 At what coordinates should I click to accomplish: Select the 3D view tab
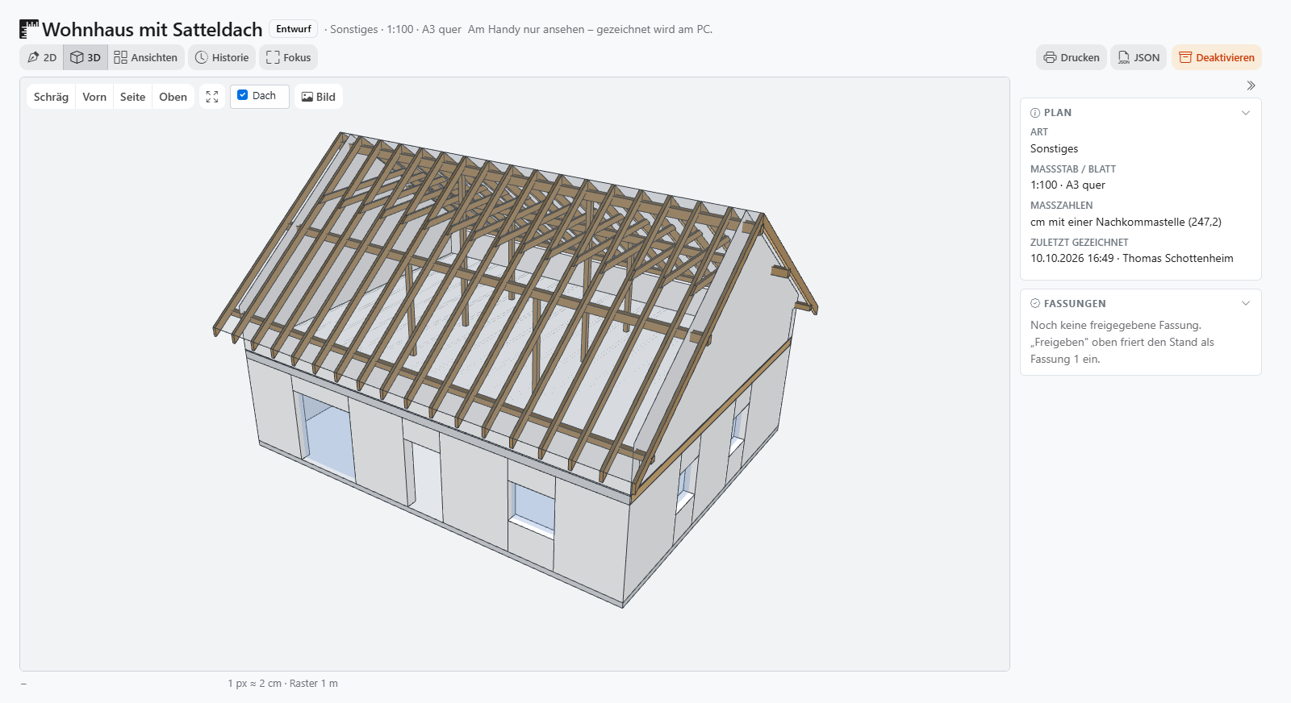(x=86, y=57)
